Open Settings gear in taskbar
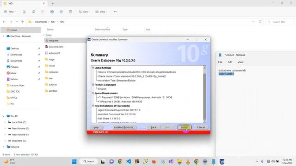 click(x=205, y=161)
